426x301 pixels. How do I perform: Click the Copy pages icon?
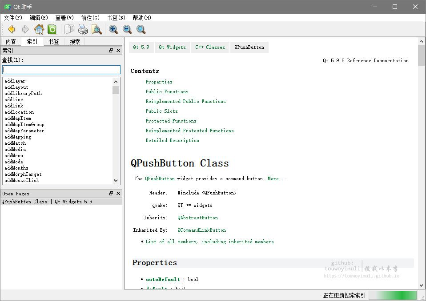[x=69, y=29]
